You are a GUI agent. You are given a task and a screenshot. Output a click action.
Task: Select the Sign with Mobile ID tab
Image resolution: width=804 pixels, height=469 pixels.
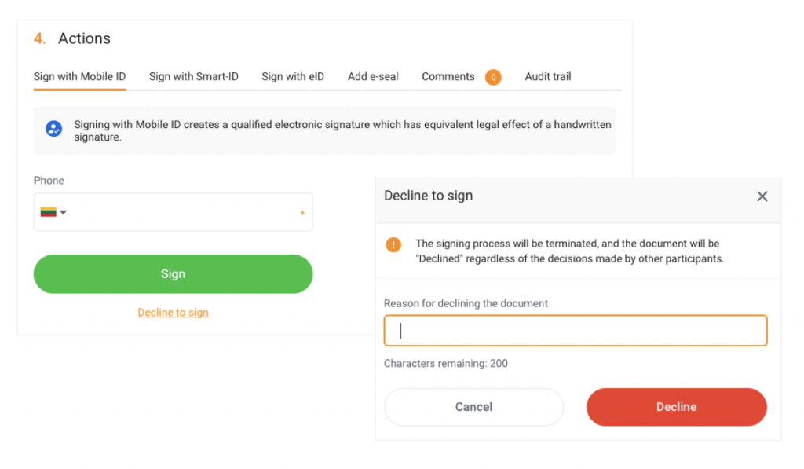[x=79, y=76]
